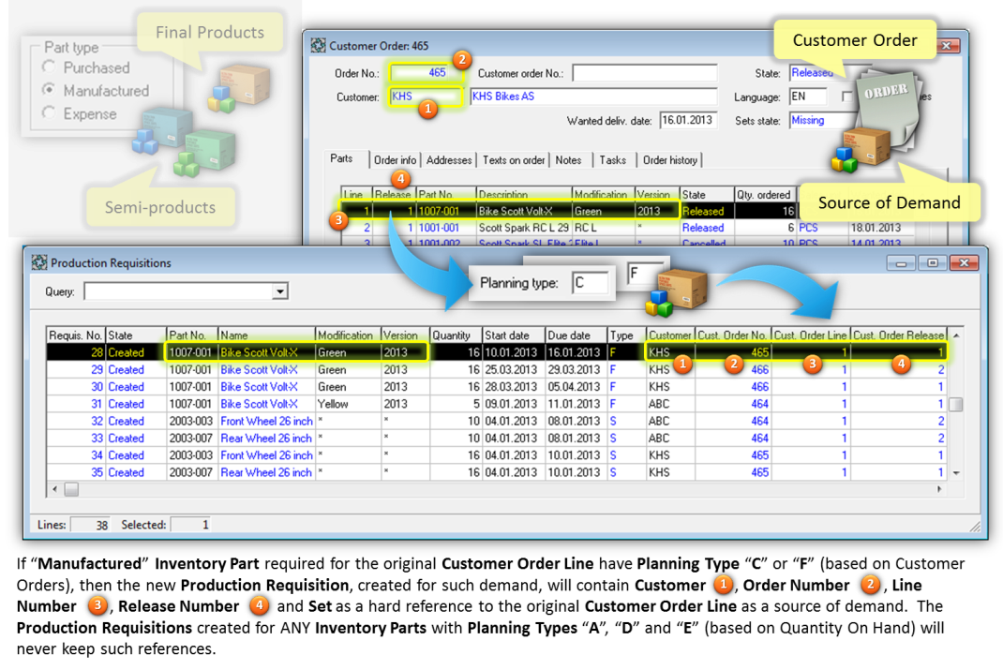Click the Cust. Order No. column header

click(733, 335)
